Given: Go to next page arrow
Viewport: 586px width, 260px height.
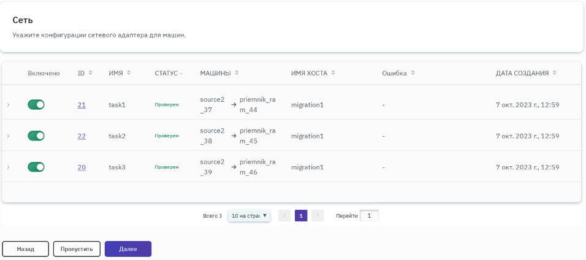Looking at the screenshot, I should pos(318,216).
